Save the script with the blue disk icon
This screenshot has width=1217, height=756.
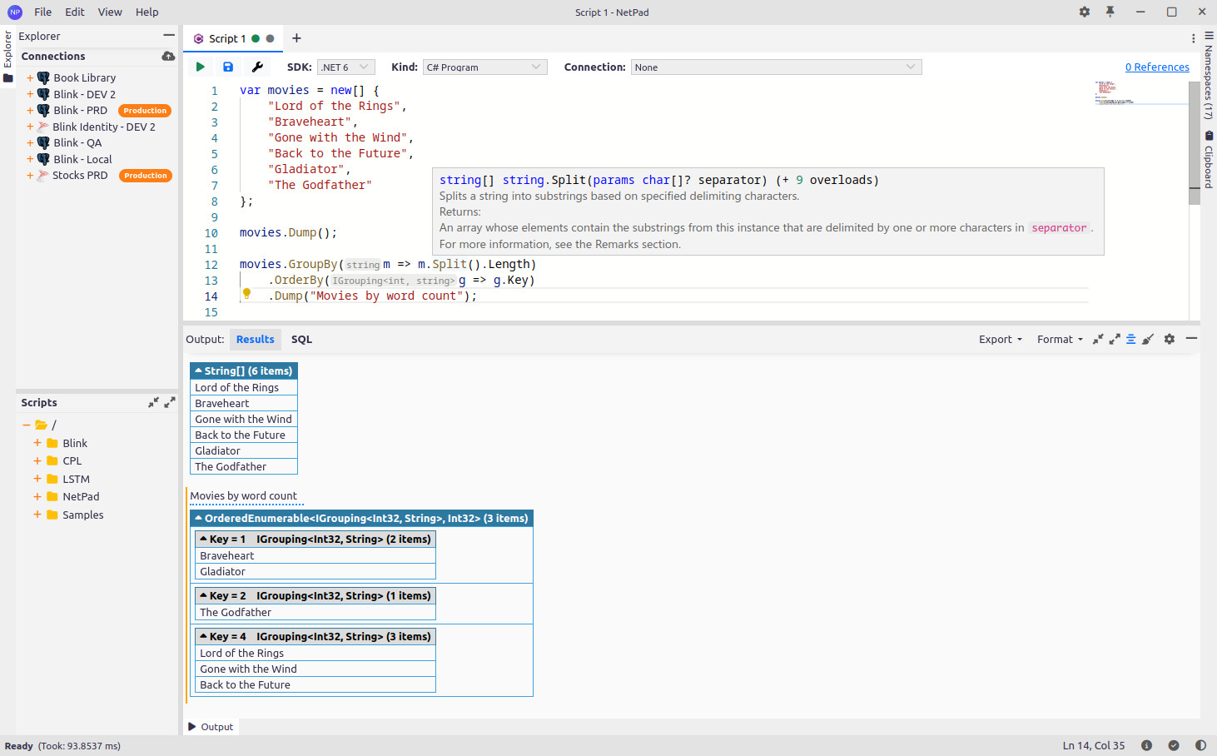(x=228, y=67)
